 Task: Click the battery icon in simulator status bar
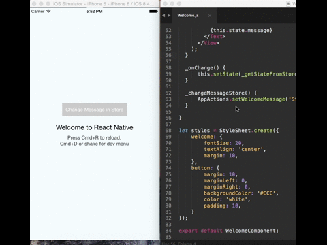coord(153,11)
